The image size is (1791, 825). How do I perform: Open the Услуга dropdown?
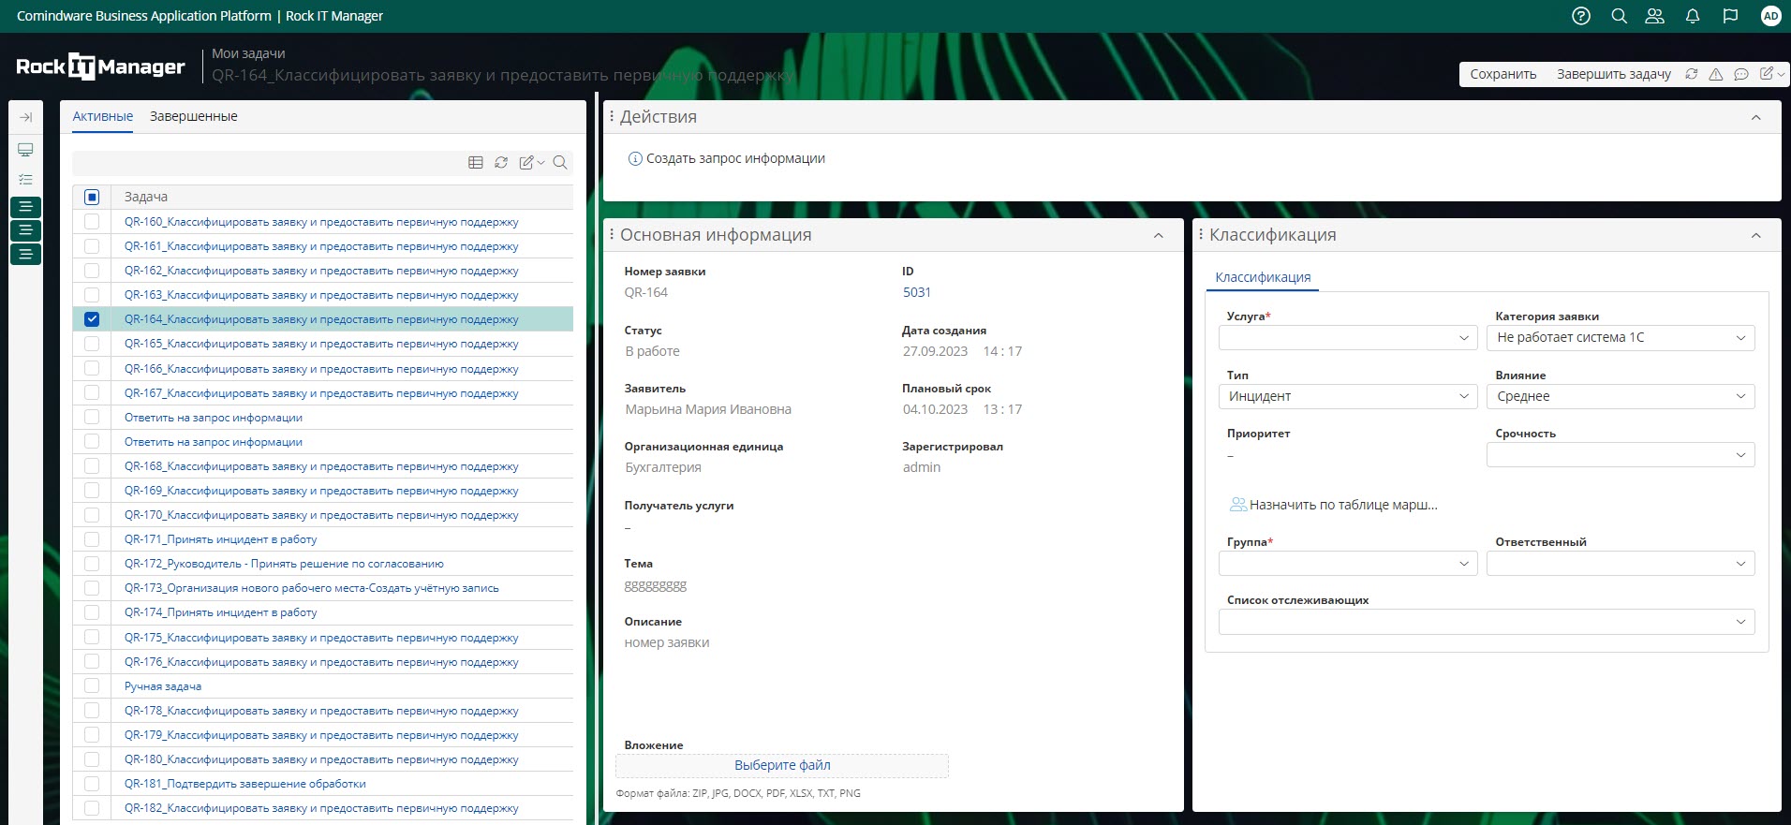(x=1348, y=338)
